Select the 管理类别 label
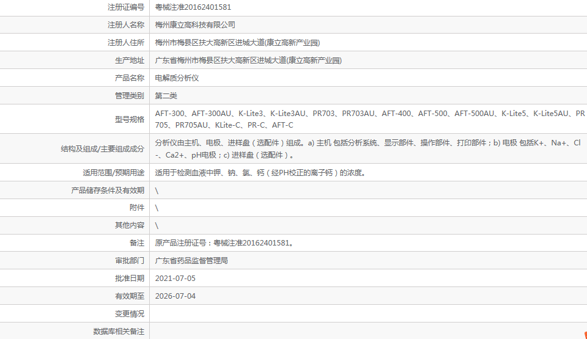587x339 pixels. pos(130,96)
